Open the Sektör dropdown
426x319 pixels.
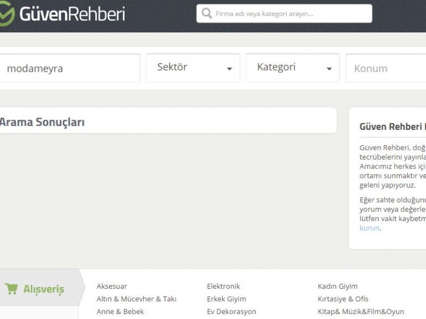pos(193,68)
